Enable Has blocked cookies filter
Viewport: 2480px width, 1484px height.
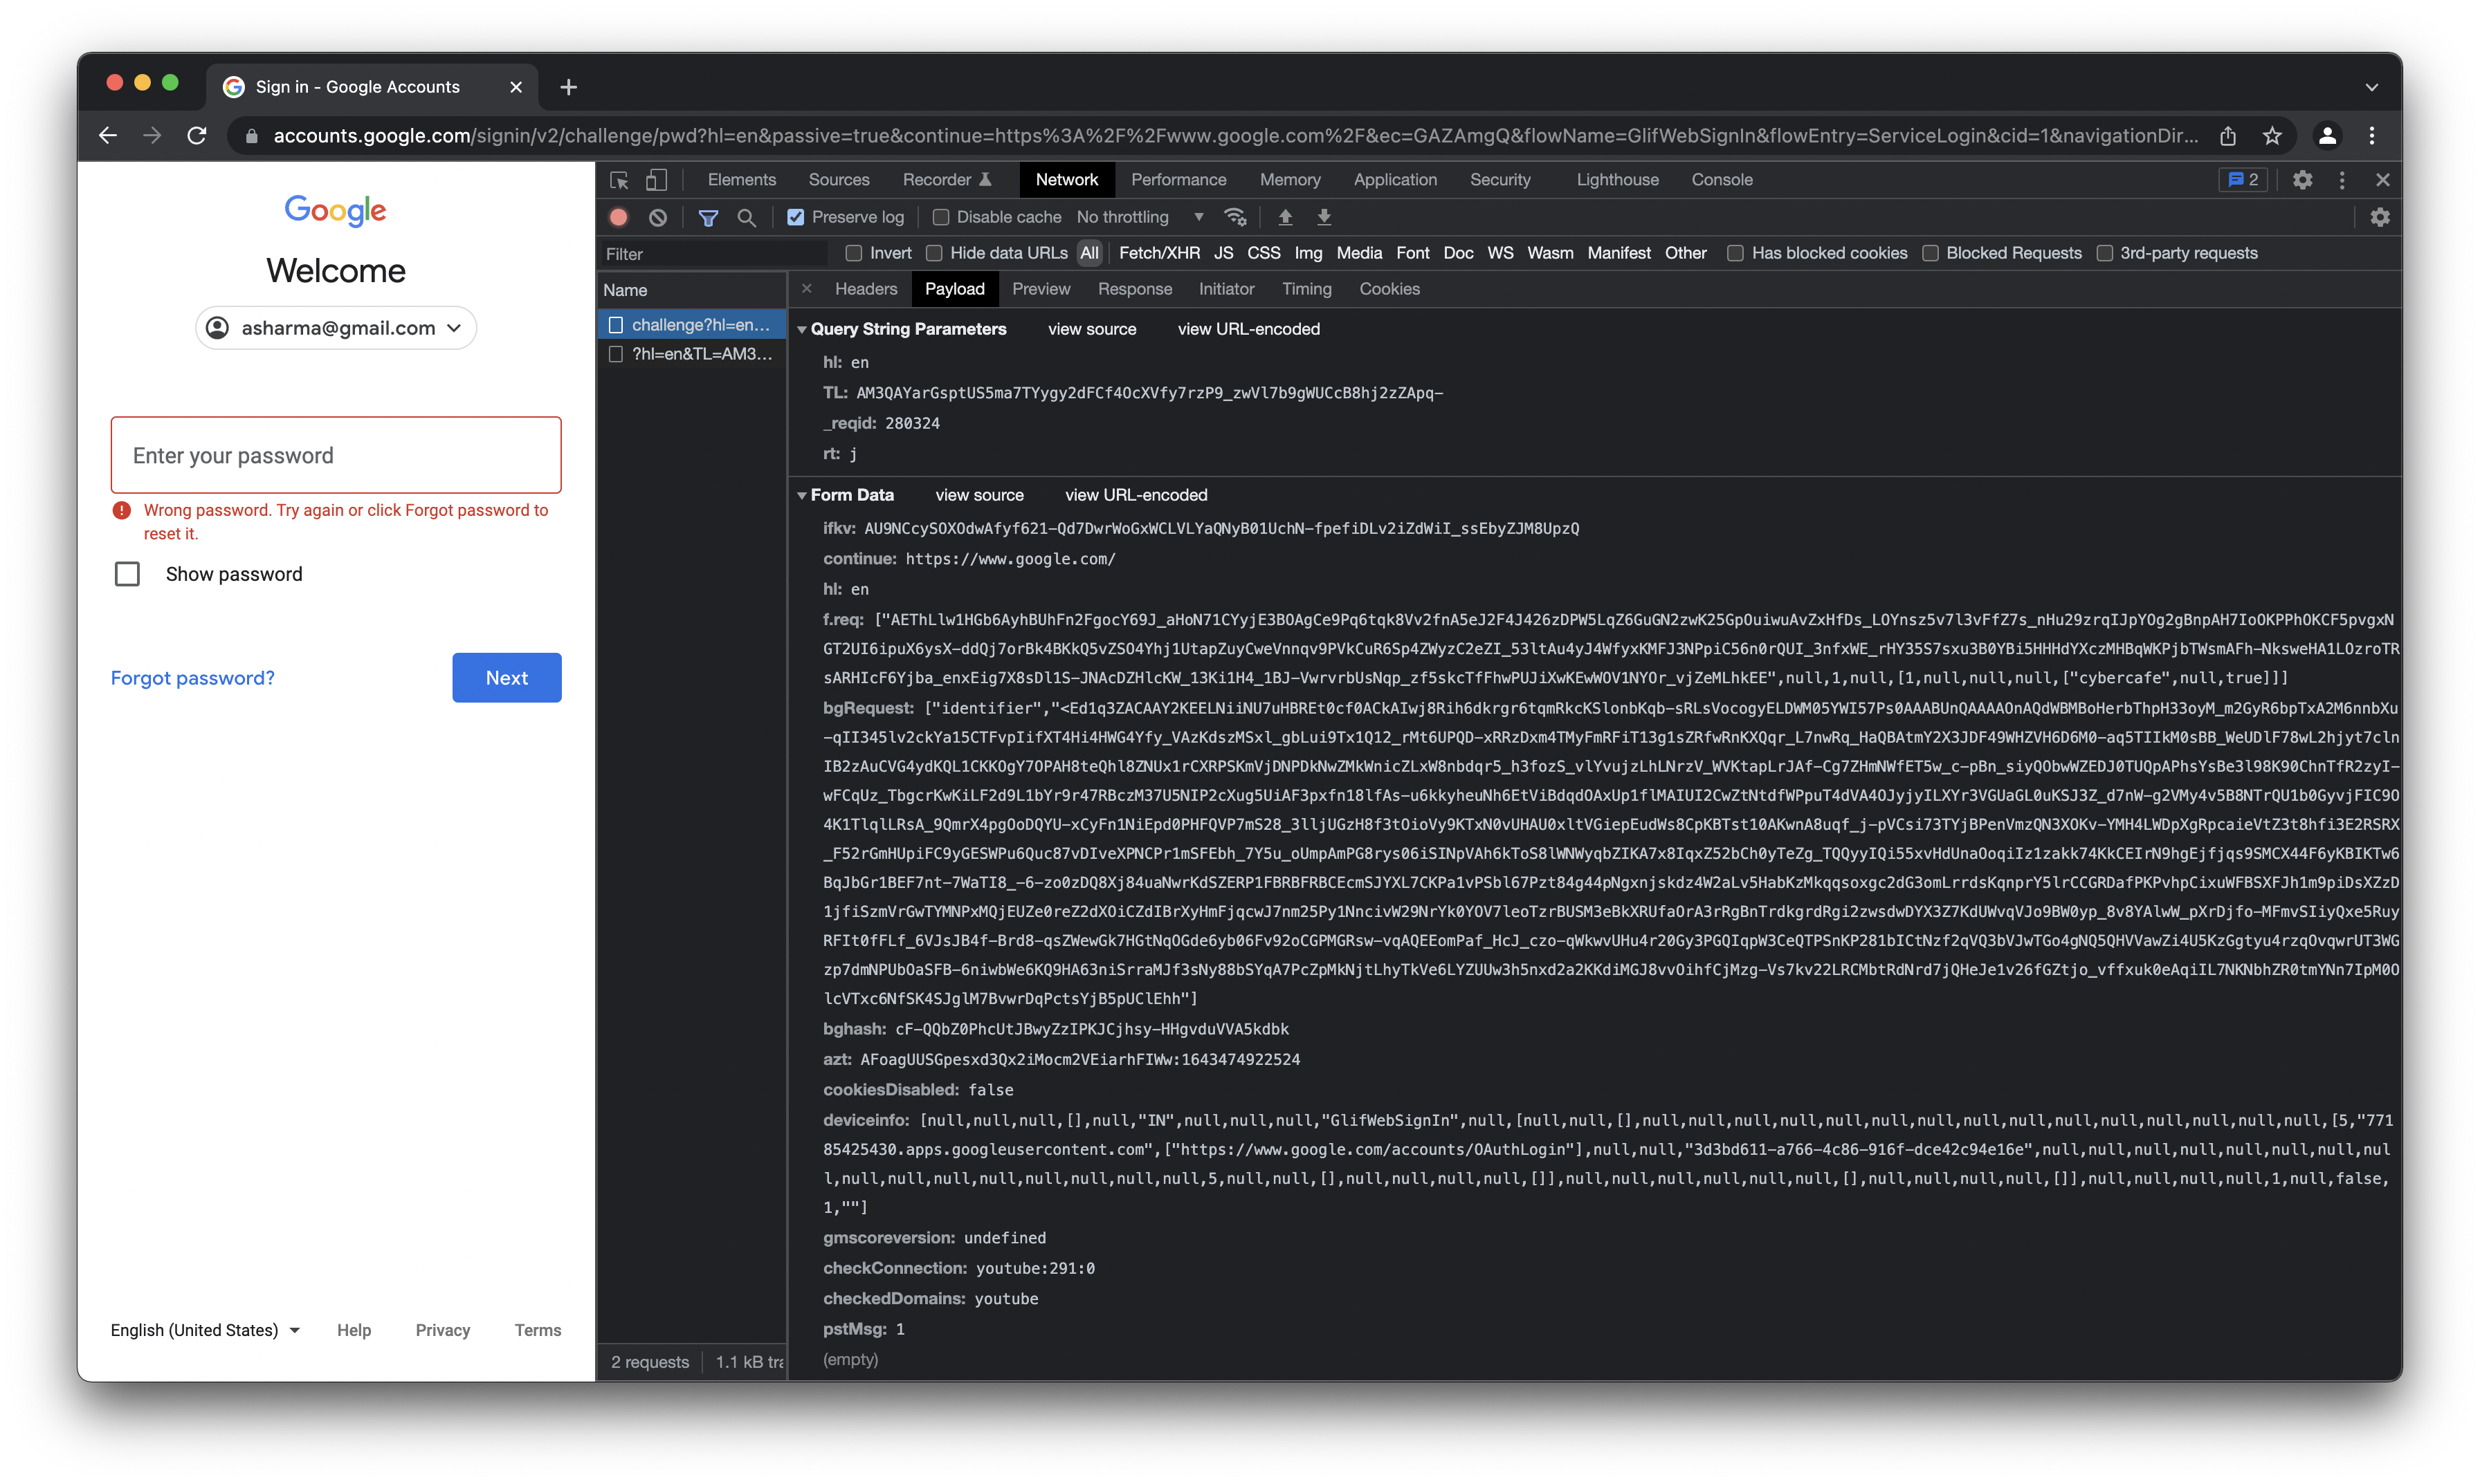1735,253
